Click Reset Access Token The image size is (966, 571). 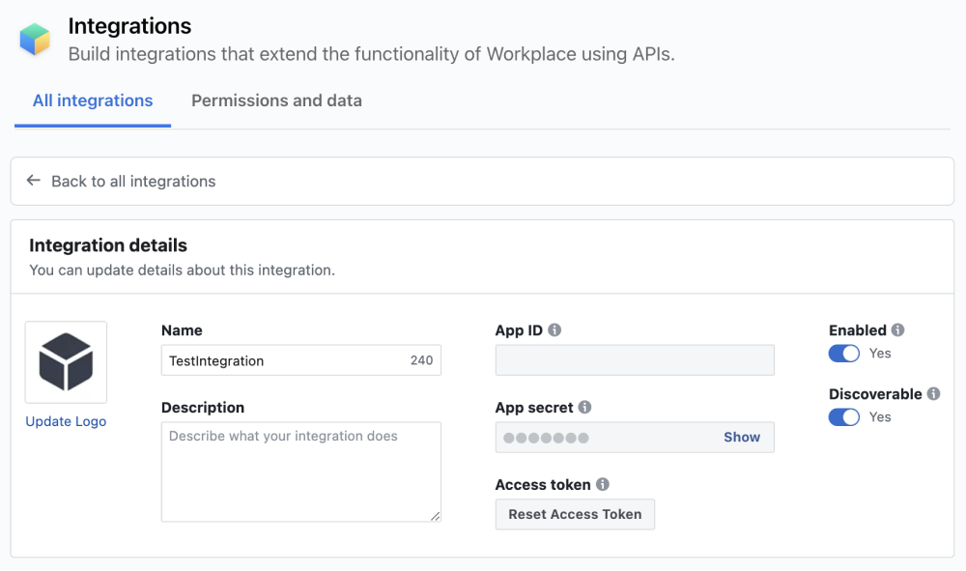[x=575, y=514]
